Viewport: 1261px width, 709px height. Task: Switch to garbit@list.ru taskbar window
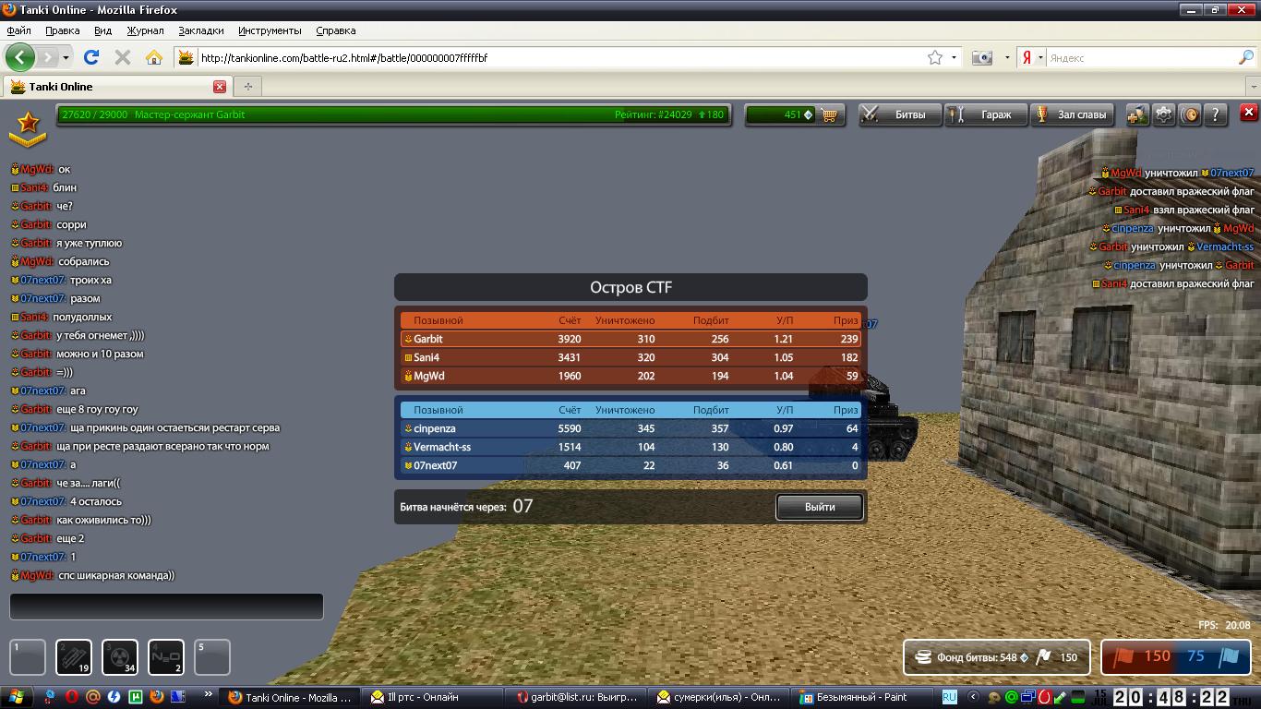click(577, 697)
